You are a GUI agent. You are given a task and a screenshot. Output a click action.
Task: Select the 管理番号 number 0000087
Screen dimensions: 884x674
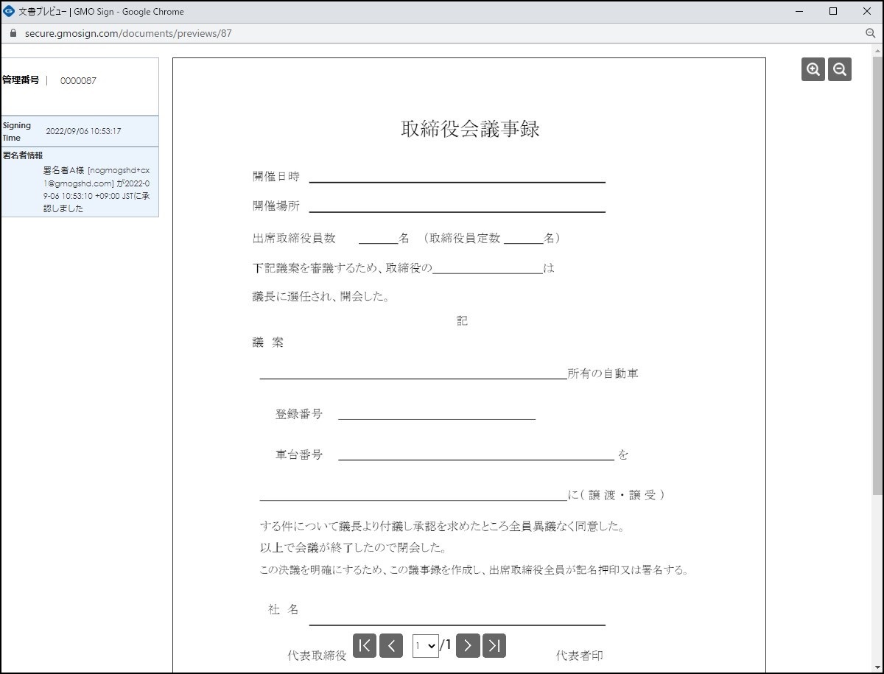point(77,81)
